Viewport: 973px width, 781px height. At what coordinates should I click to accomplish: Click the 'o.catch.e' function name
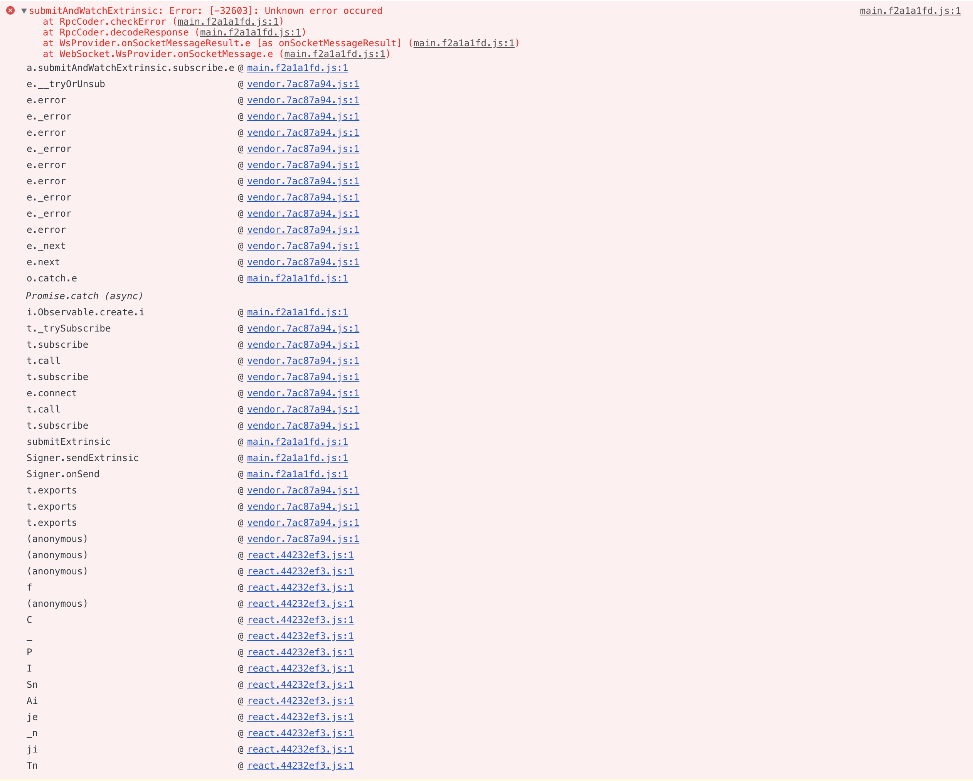pos(52,279)
